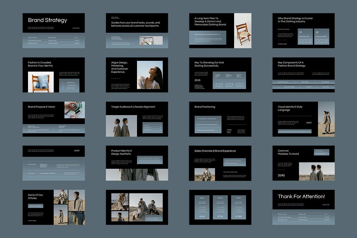Select the 'Sales Channels & Brand Experience' slide
This screenshot has height=238, width=357.
click(x=220, y=163)
